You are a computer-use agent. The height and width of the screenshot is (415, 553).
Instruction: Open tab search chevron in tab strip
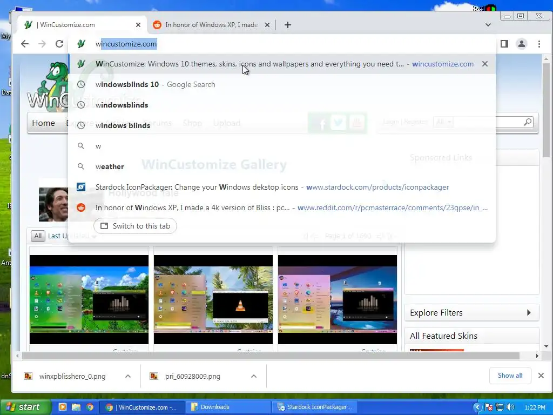[x=488, y=25]
